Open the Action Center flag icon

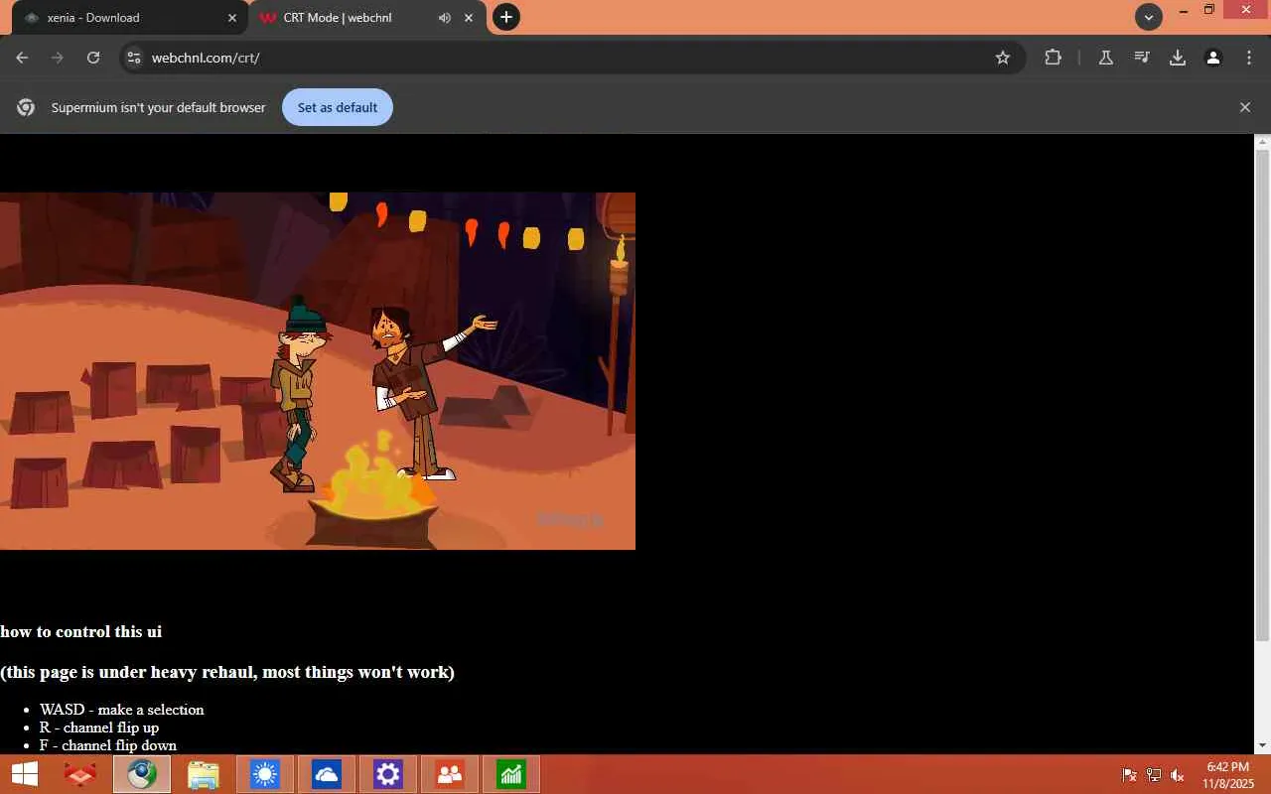point(1129,775)
